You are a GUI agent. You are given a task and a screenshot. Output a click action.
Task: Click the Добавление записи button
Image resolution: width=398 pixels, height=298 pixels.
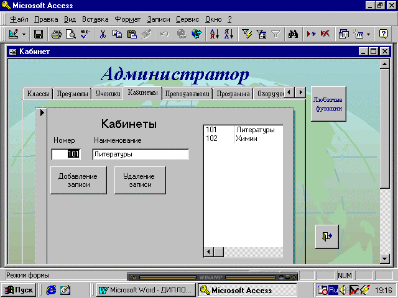tap(78, 180)
